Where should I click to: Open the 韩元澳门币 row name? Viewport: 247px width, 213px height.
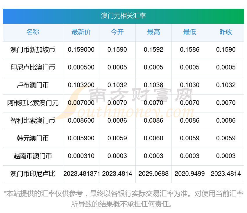(33, 138)
